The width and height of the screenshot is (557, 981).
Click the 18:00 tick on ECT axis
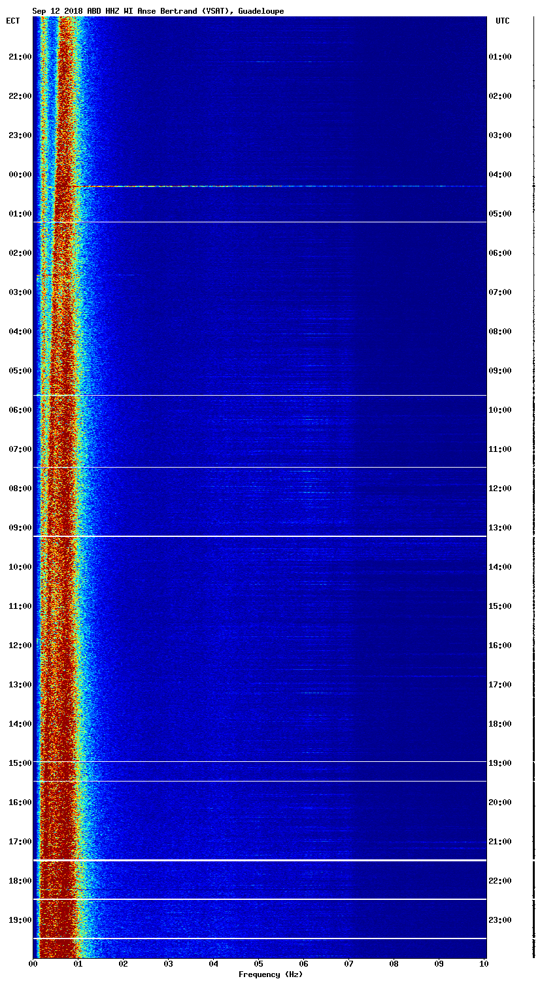click(20, 881)
